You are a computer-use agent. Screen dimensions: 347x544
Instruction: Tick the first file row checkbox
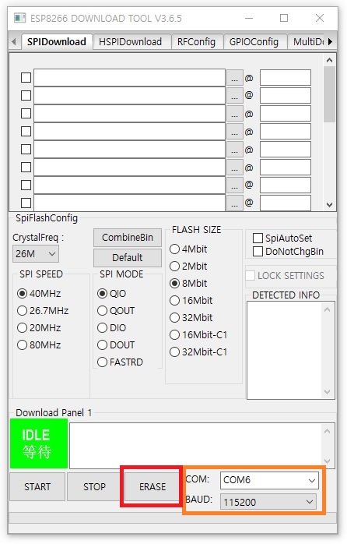(x=26, y=77)
